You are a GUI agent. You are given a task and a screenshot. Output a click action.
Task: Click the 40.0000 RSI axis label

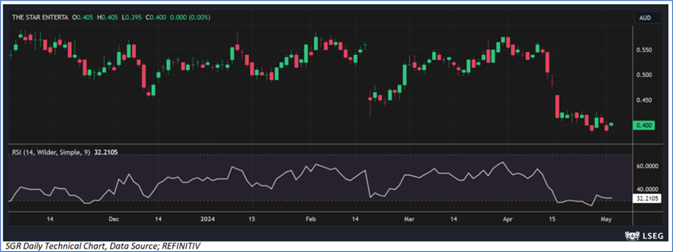[x=648, y=189]
